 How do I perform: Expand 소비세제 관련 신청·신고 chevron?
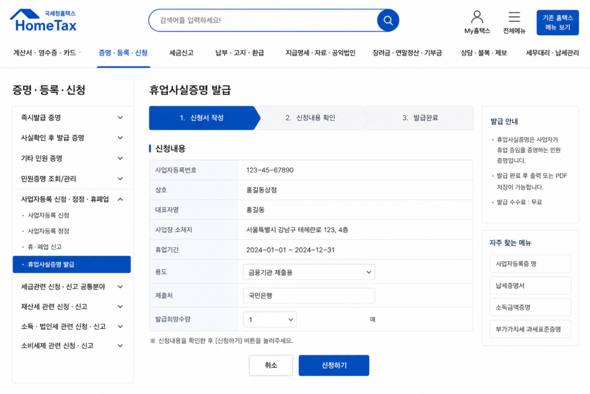(120, 346)
